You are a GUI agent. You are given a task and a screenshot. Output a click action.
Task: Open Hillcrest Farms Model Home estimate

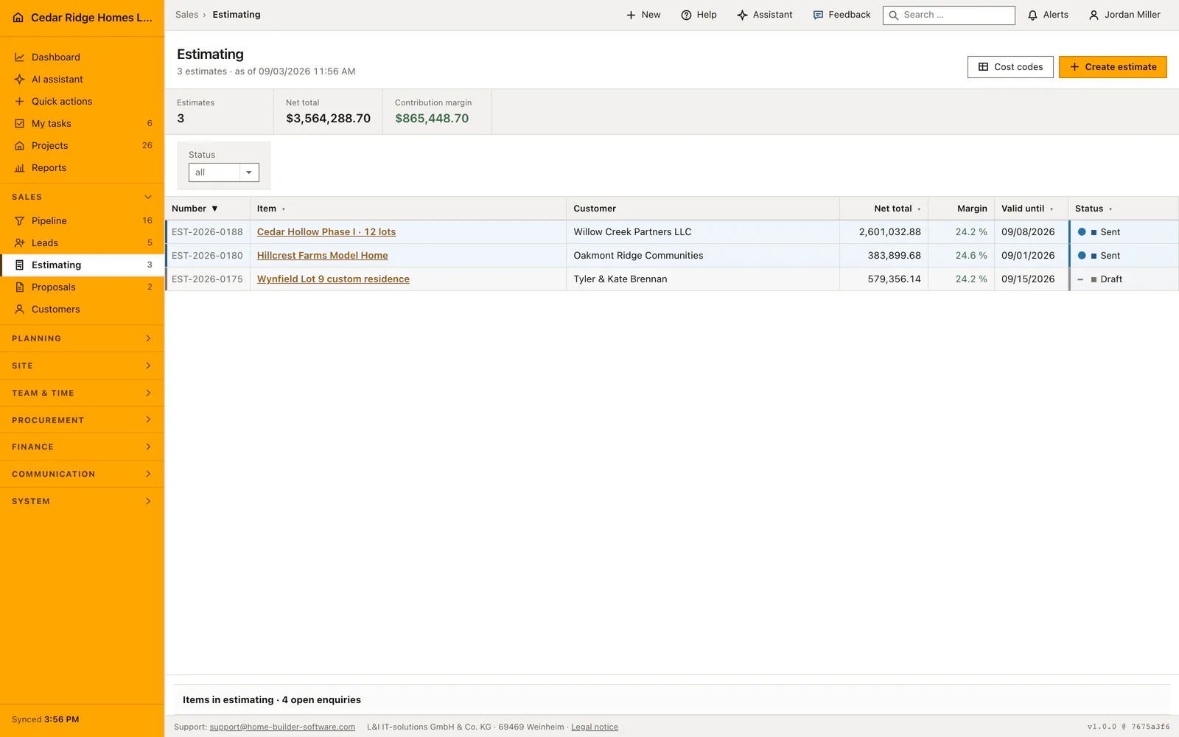point(322,255)
